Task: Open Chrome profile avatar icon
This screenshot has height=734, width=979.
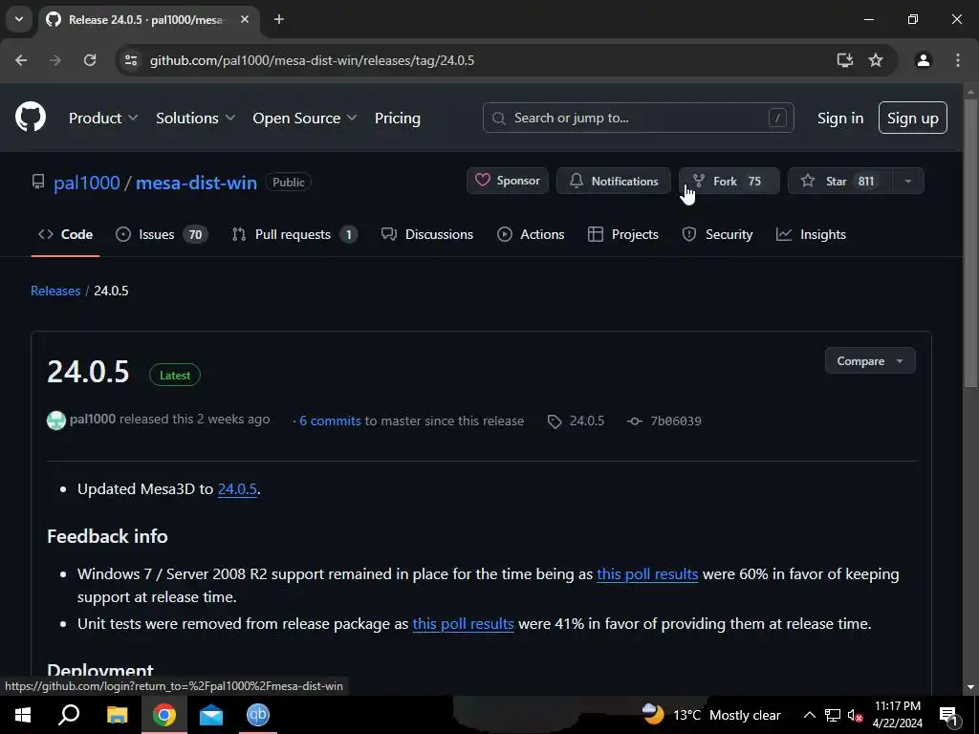Action: click(x=923, y=60)
